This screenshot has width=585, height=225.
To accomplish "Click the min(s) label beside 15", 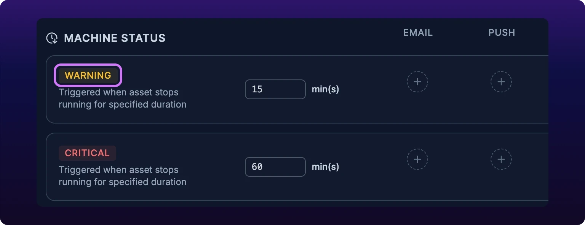I will 325,89.
